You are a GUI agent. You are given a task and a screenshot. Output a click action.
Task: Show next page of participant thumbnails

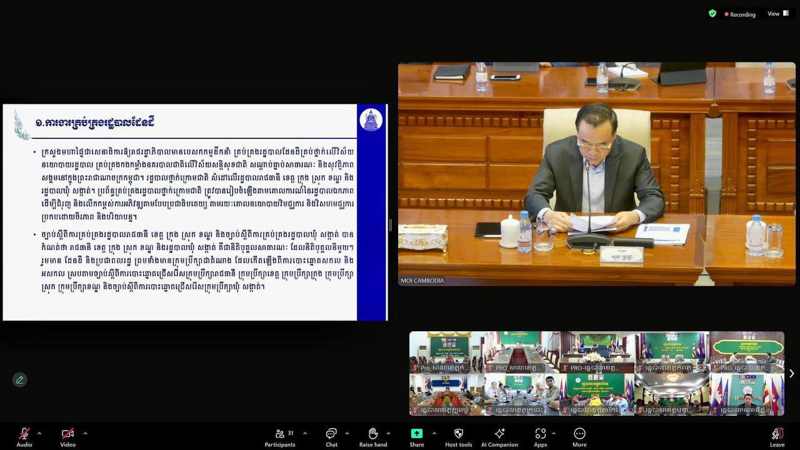791,374
